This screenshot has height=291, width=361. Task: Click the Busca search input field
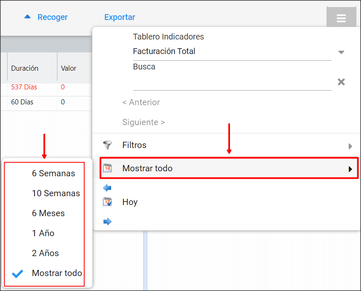coord(232,82)
